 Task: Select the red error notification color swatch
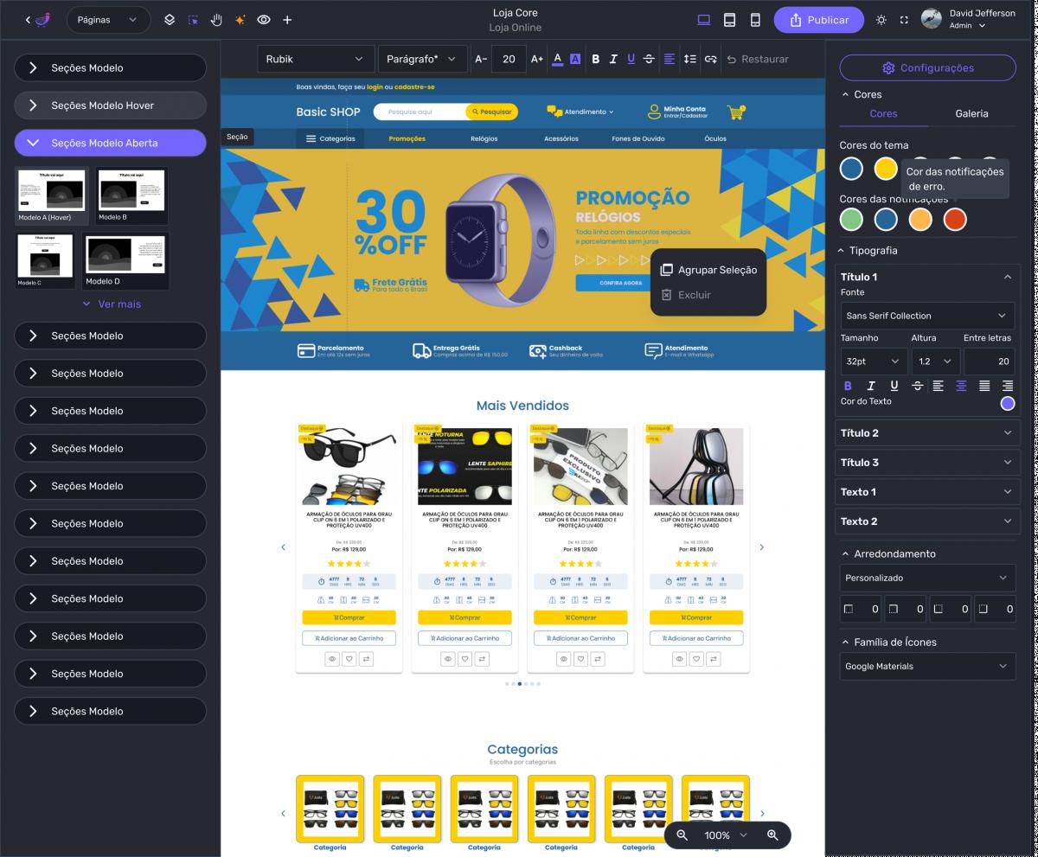coord(954,220)
